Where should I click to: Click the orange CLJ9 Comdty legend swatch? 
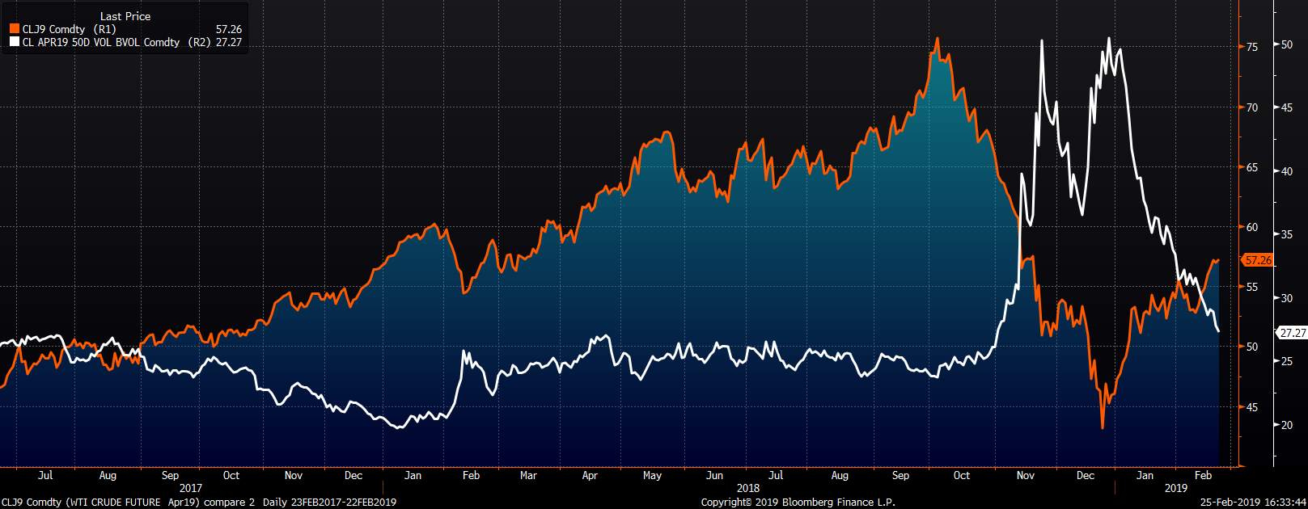(x=15, y=29)
